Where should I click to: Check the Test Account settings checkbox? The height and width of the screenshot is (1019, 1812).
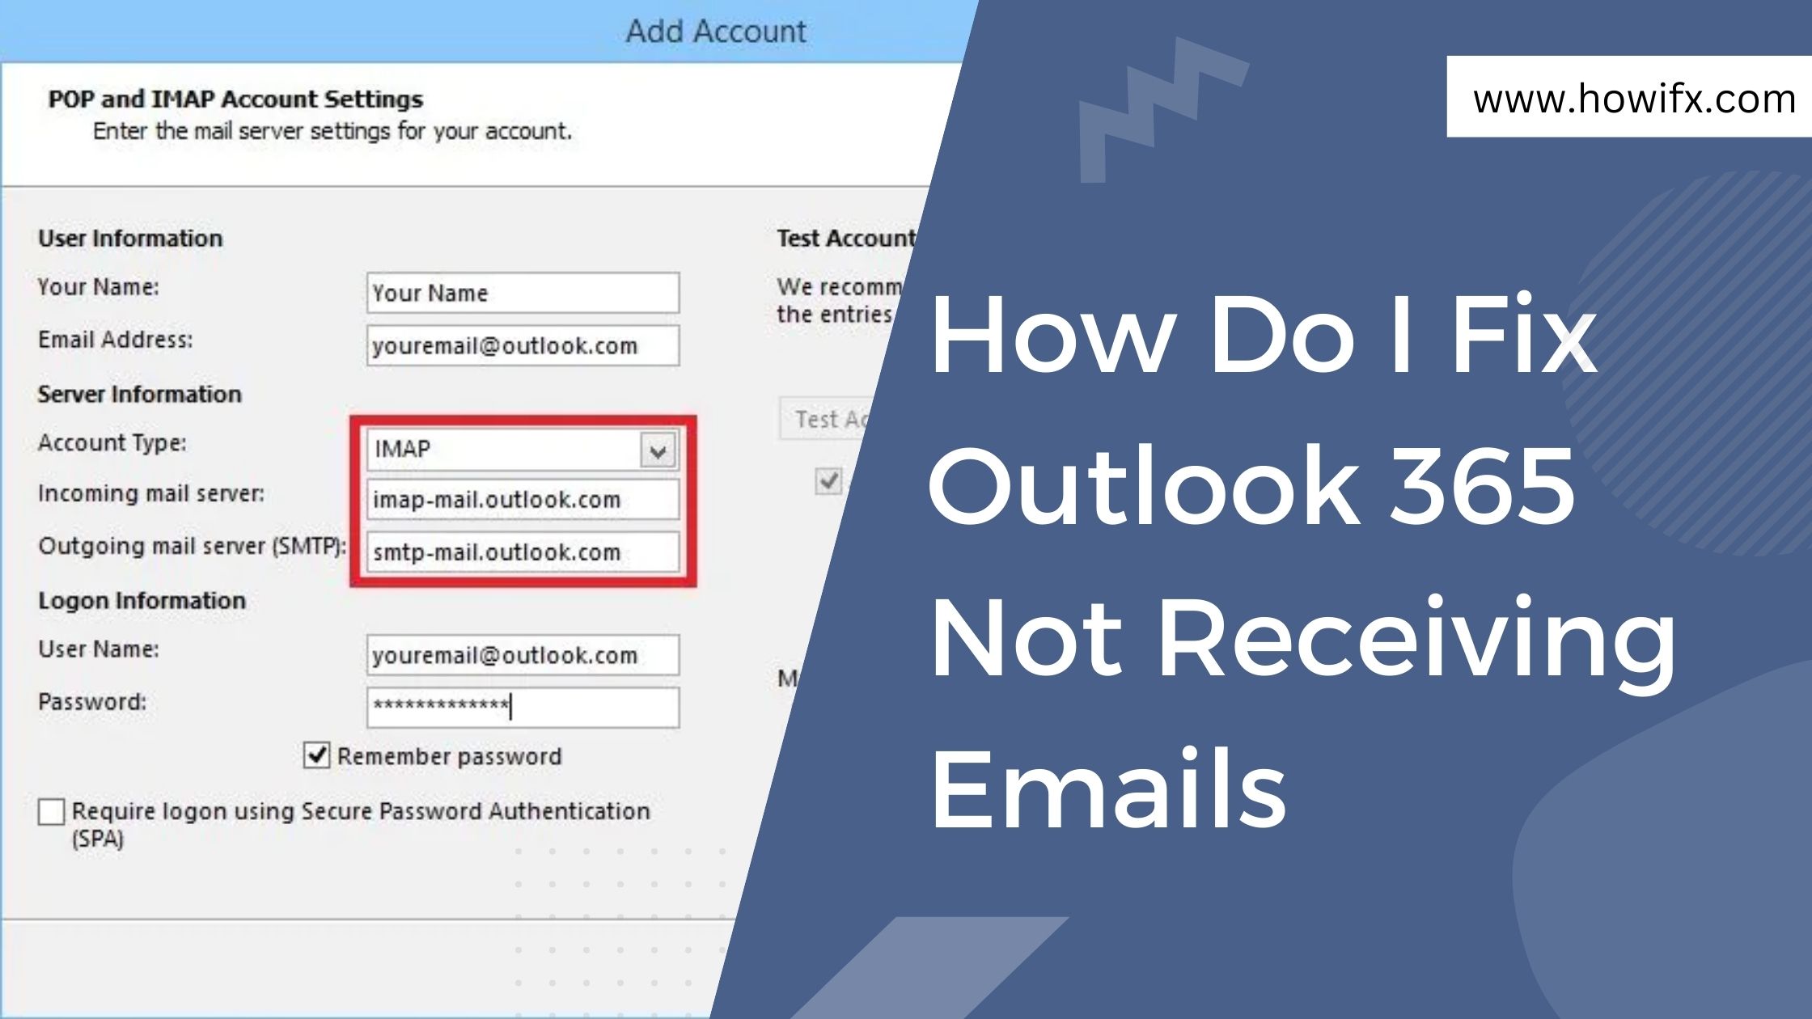coord(821,480)
